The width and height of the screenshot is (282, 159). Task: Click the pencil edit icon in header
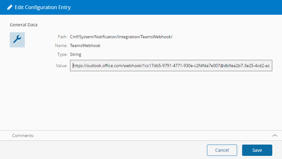click(10, 7)
